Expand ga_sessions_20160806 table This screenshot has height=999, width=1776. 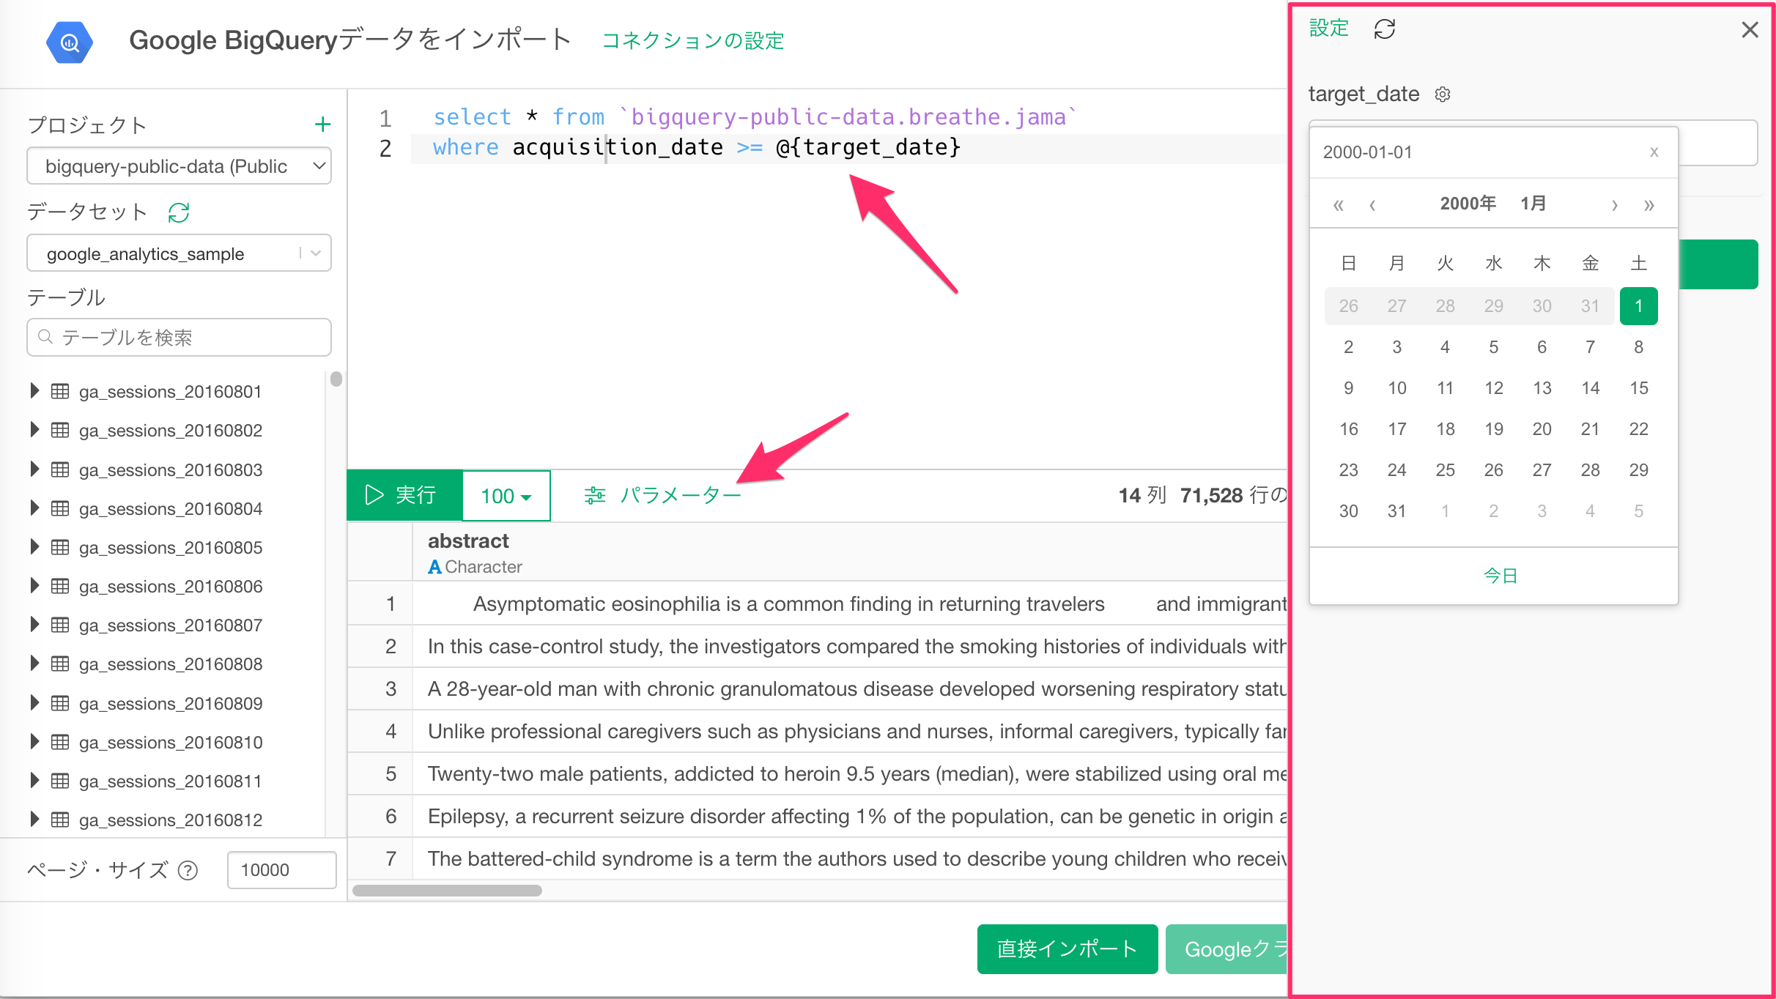click(x=34, y=586)
